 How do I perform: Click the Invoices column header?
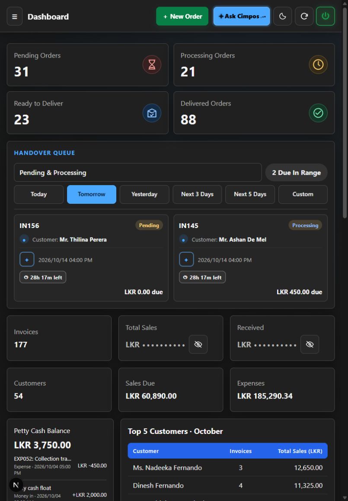(240, 451)
